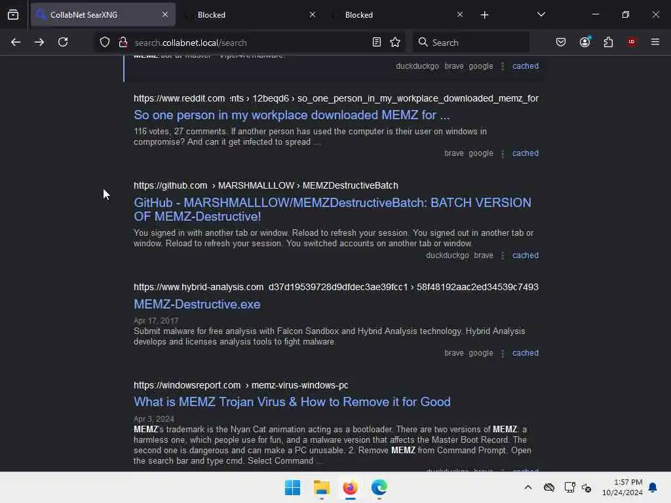Open File Explorer from taskbar

(x=321, y=487)
